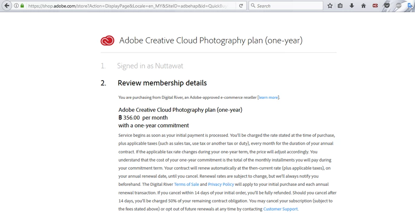Click 'Service begins as soon as' paragraph line
The width and height of the screenshot is (415, 217).
pyautogui.click(x=227, y=135)
